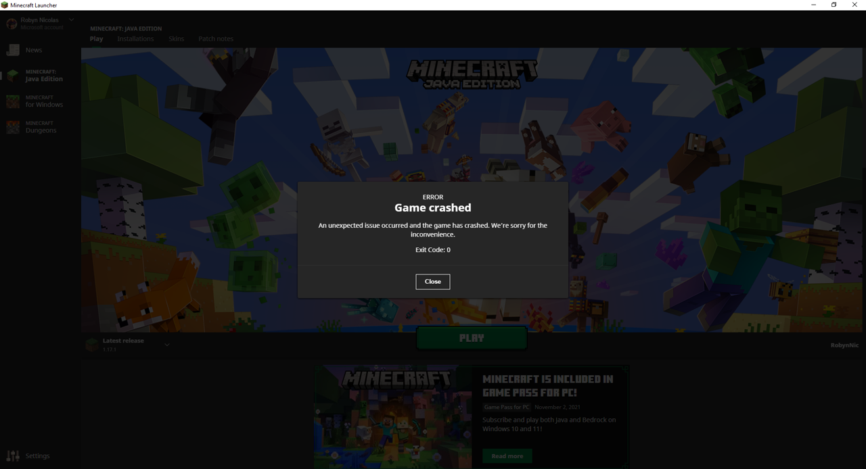
Task: Open the Game Pass news thumbnail image
Action: 393,417
